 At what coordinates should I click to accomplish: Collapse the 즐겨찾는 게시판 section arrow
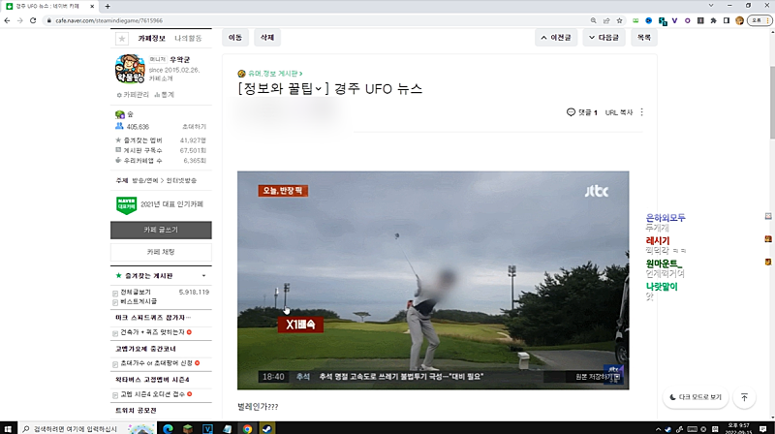pyautogui.click(x=203, y=276)
